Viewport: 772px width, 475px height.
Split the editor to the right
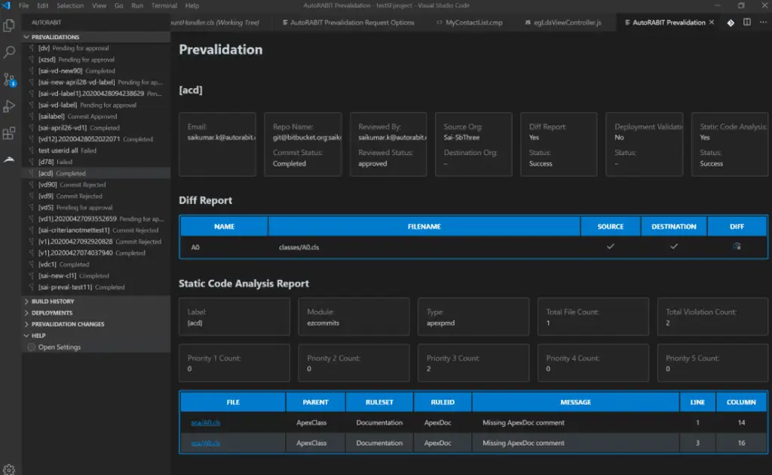tap(747, 22)
